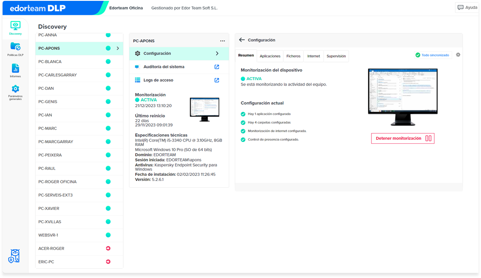Select ACER-ROGER offline device in list

(79, 248)
